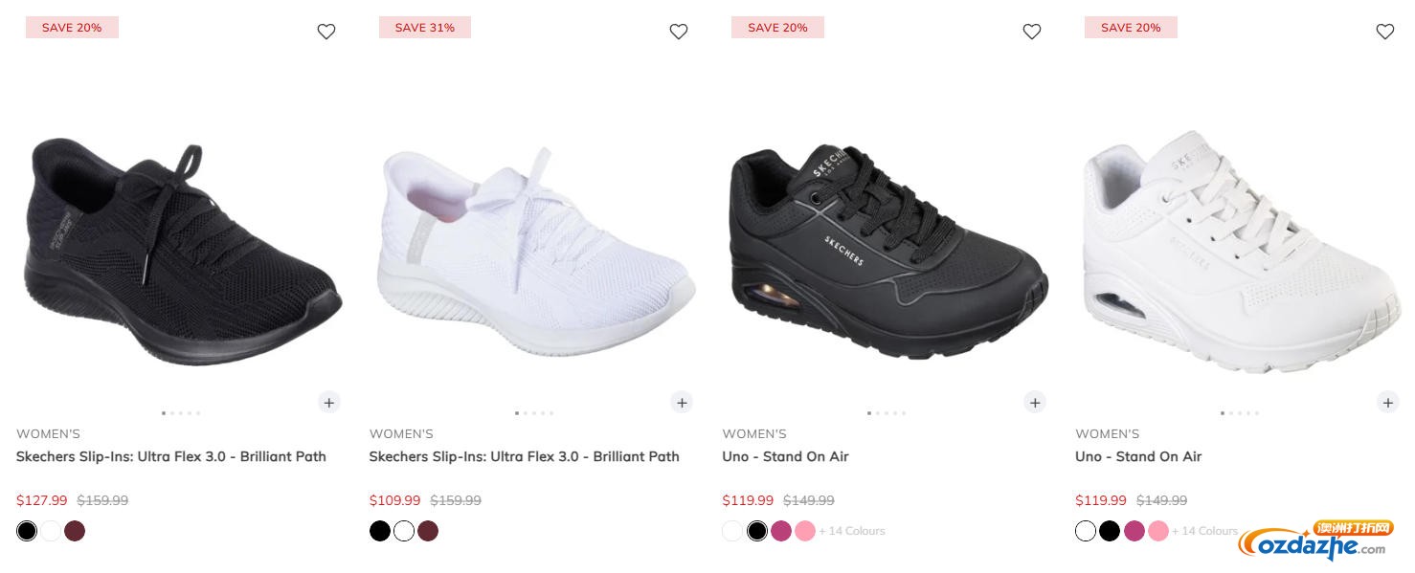Wishlist the white Uno Stand On Air sneaker
Screen dimensions: 1415x573
[x=1384, y=32]
